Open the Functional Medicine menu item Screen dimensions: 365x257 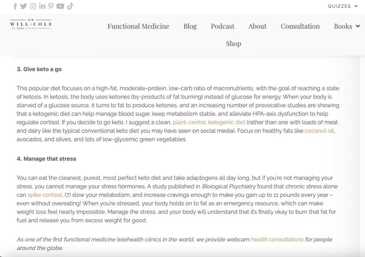(x=138, y=26)
